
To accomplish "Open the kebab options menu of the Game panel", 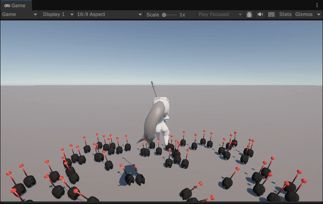I will (x=317, y=5).
